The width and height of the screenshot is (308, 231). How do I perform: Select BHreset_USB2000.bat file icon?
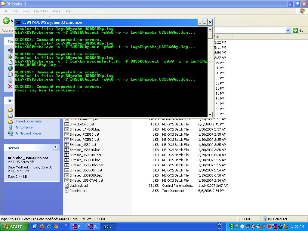[x=67, y=175]
